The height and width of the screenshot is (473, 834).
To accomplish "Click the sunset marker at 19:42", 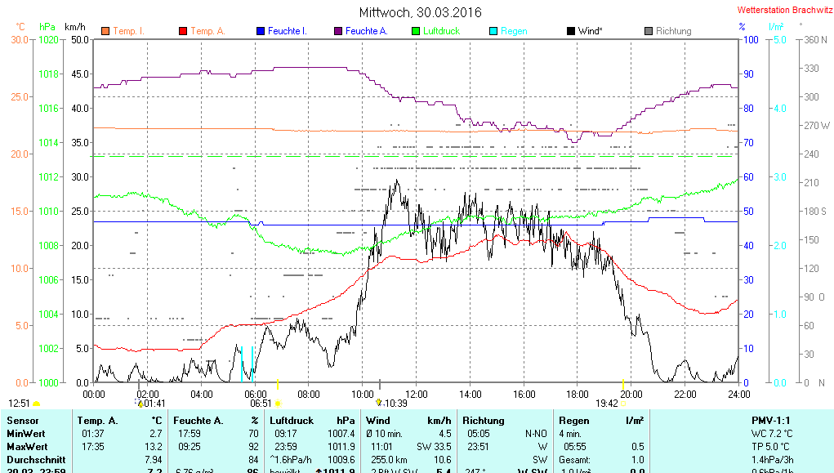I will tap(623, 403).
